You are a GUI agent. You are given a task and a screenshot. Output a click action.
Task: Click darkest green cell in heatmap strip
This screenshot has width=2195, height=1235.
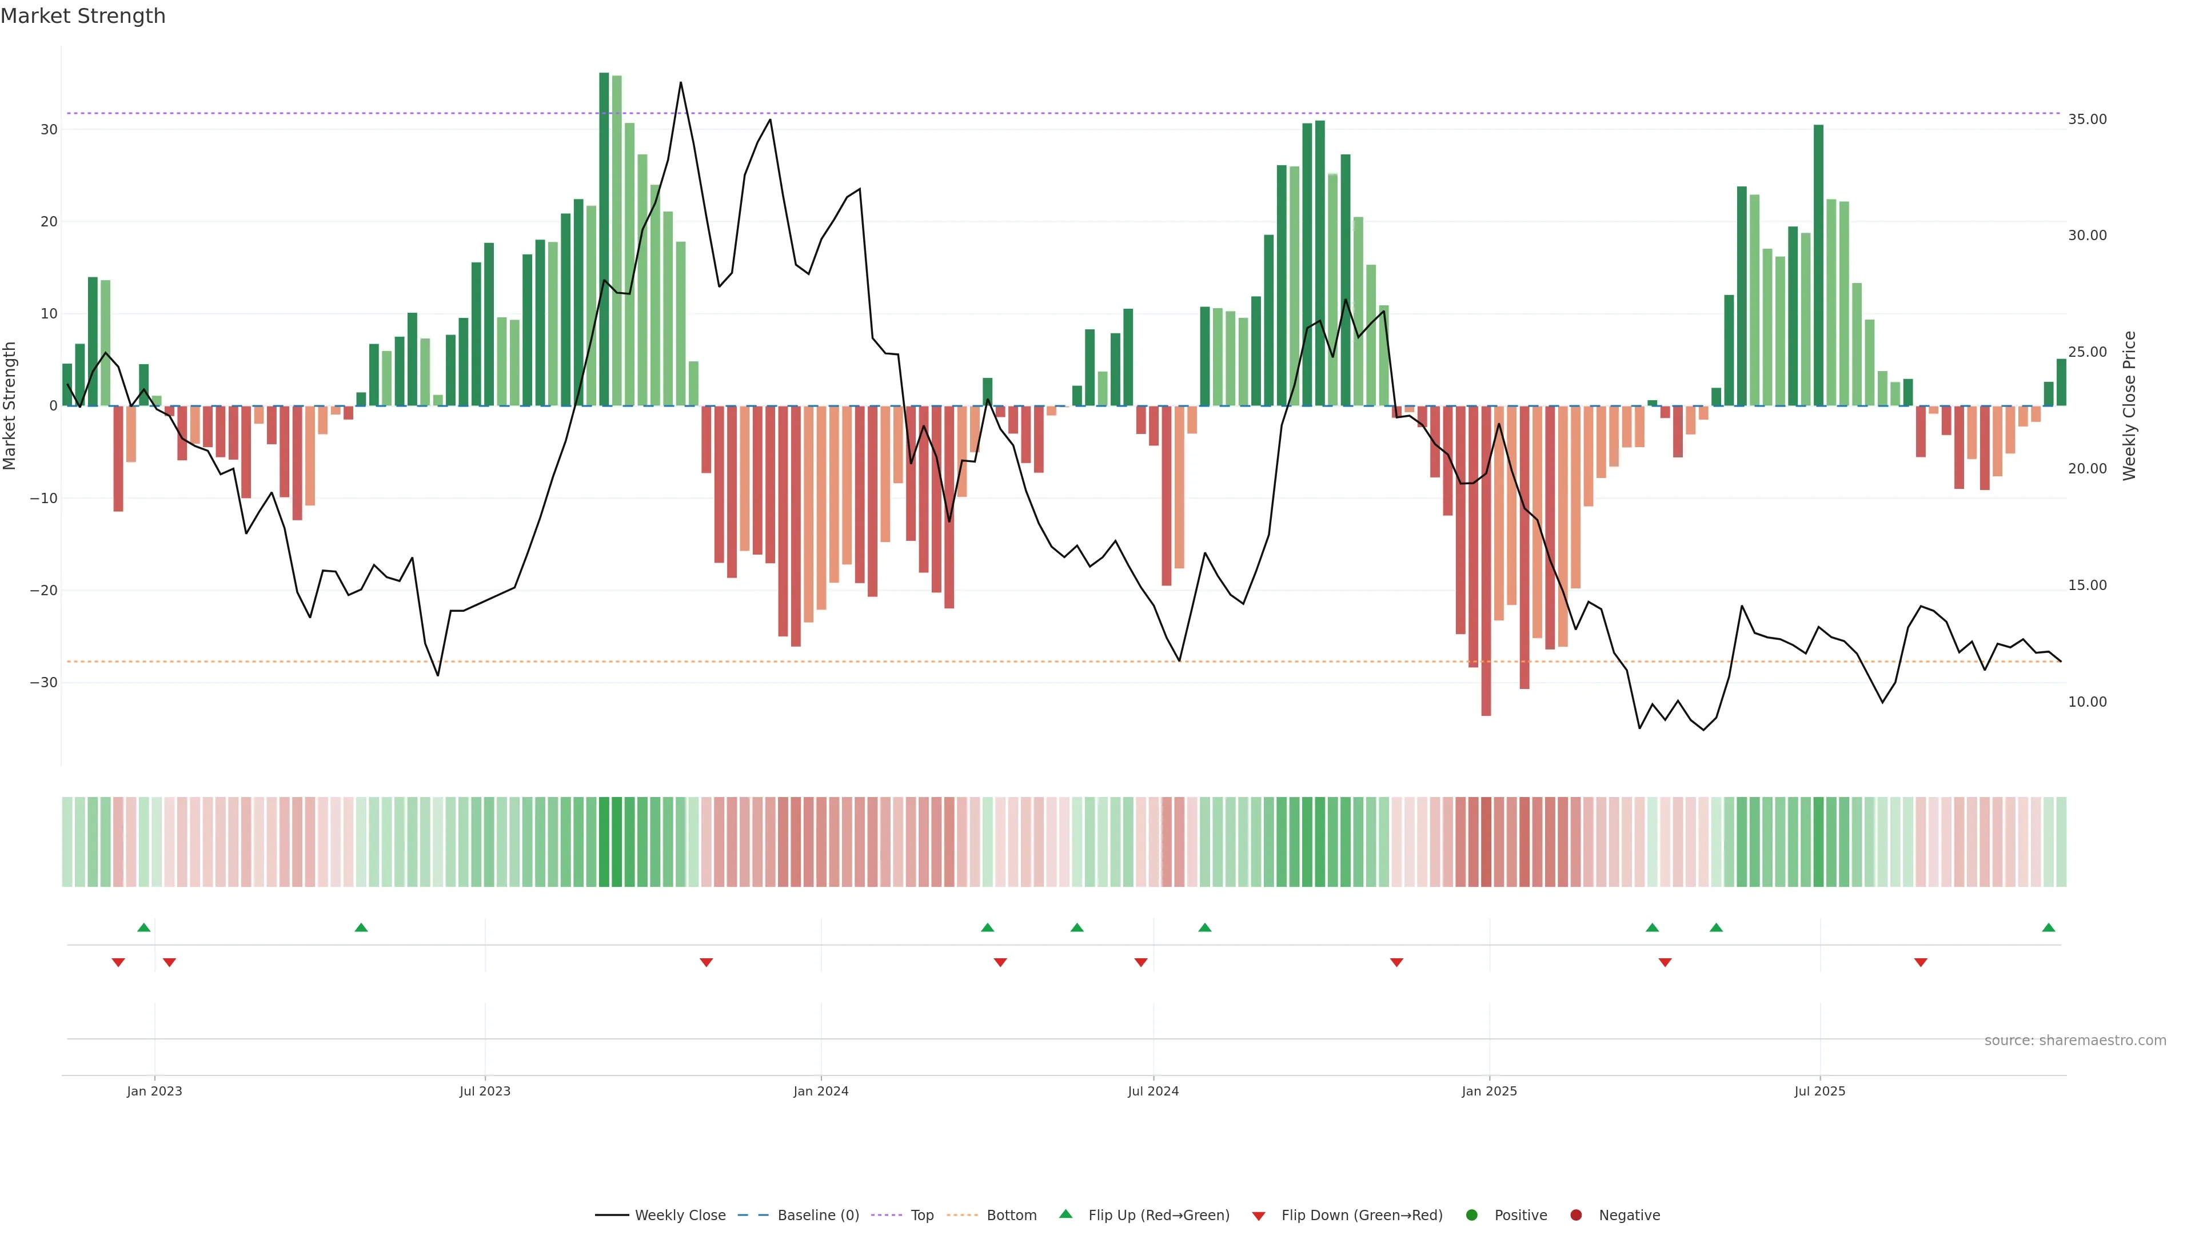[604, 841]
